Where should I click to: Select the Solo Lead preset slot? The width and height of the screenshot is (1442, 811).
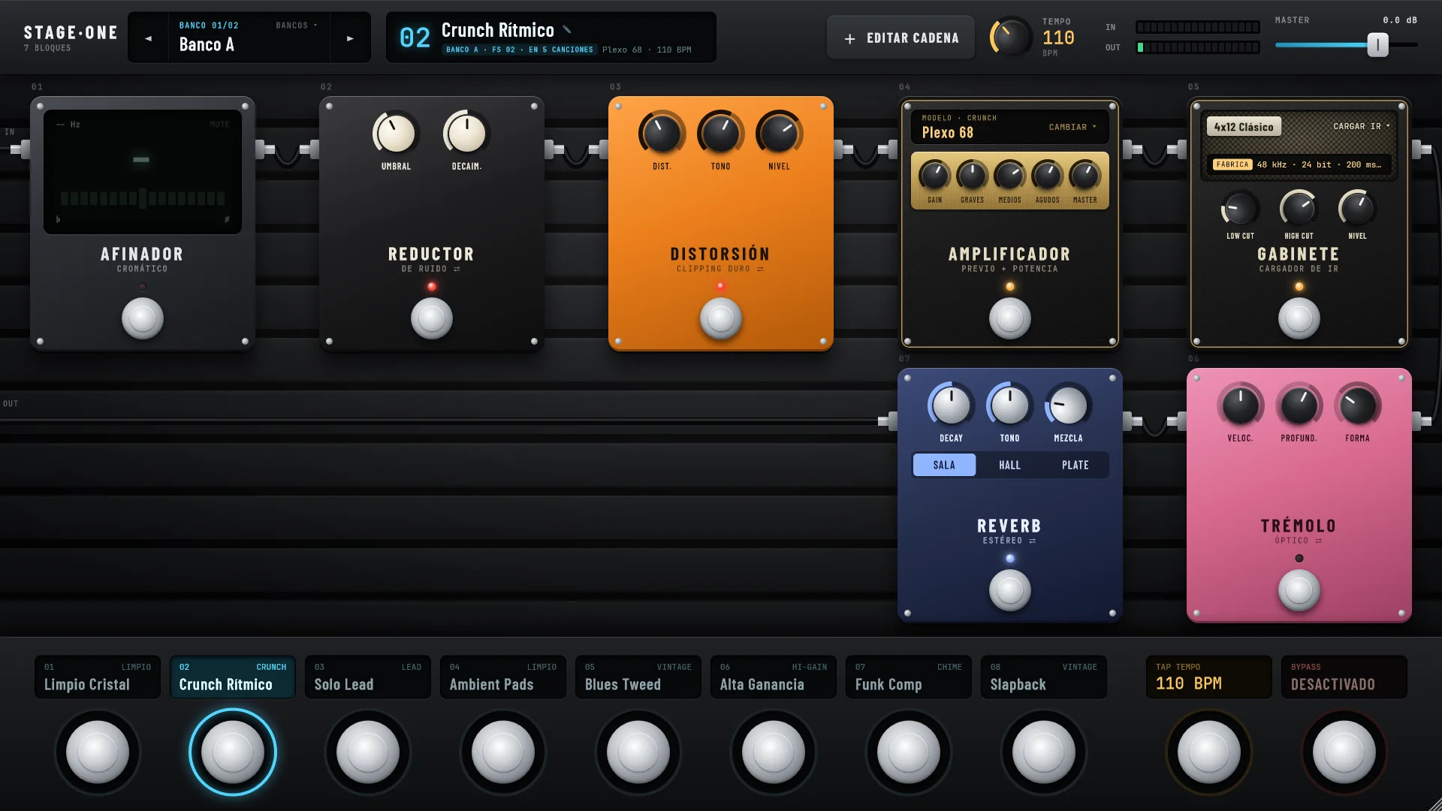pos(368,677)
